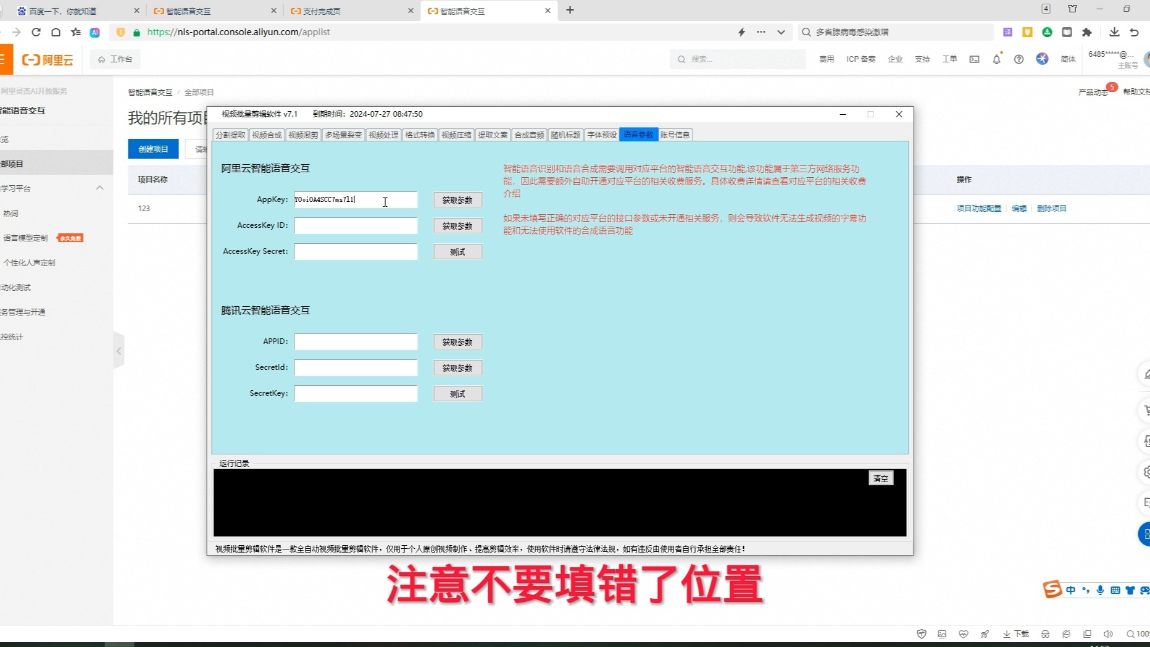Click 测试 button for Tencent settings
The height and width of the screenshot is (647, 1150).
[457, 394]
